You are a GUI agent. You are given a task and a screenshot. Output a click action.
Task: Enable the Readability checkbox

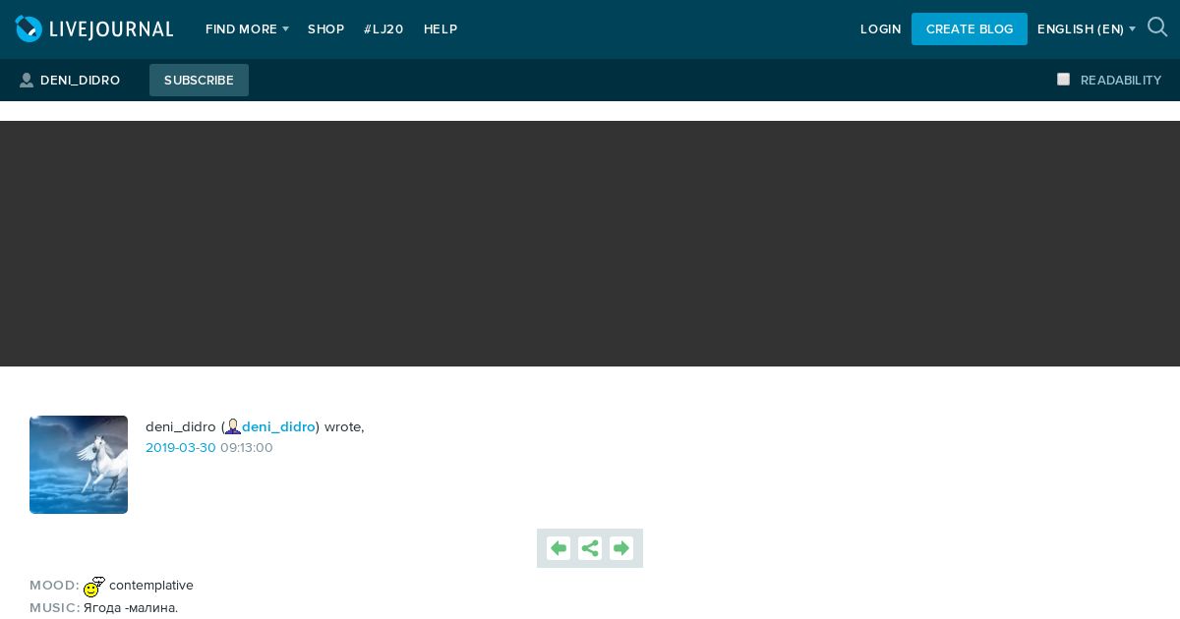[x=1063, y=80]
